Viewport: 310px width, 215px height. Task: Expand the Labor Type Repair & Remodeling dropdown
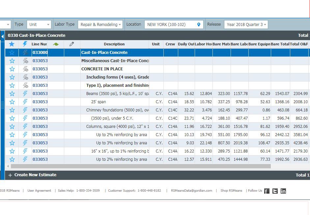coord(100,25)
